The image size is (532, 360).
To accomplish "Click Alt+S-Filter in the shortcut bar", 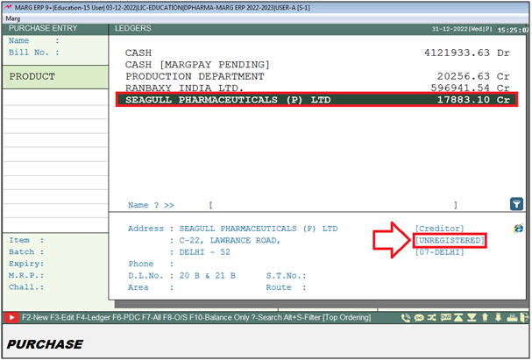I will (x=302, y=318).
